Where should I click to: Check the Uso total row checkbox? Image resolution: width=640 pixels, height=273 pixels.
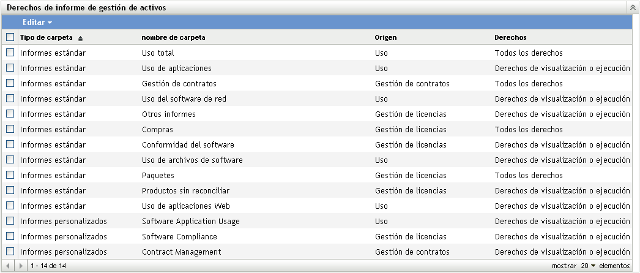[10, 53]
